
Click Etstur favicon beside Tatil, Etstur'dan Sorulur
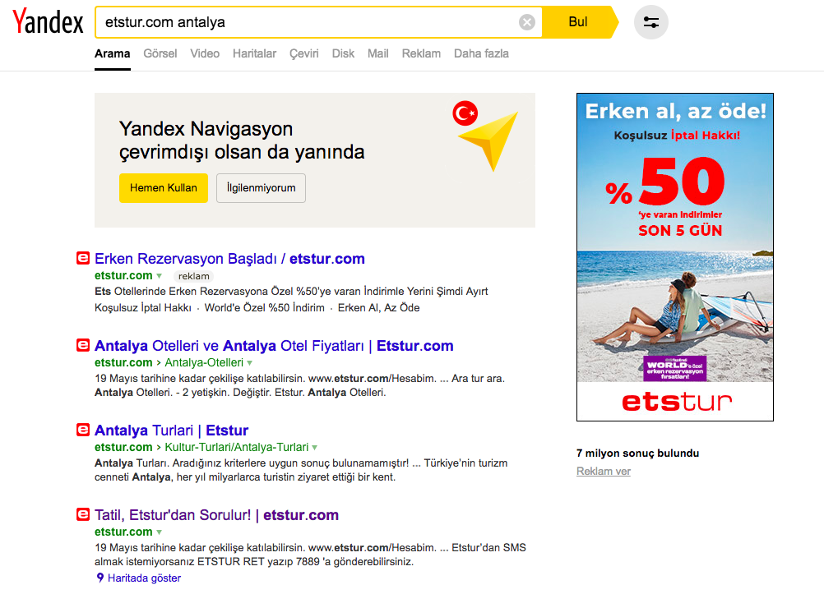(x=83, y=514)
